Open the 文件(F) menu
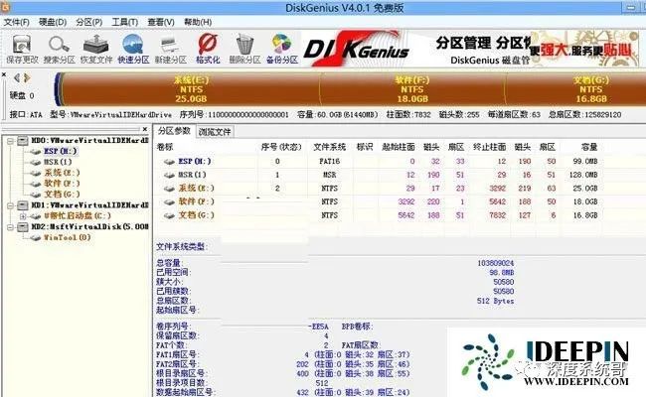Screen dimensions: 646x397 pyautogui.click(x=17, y=22)
